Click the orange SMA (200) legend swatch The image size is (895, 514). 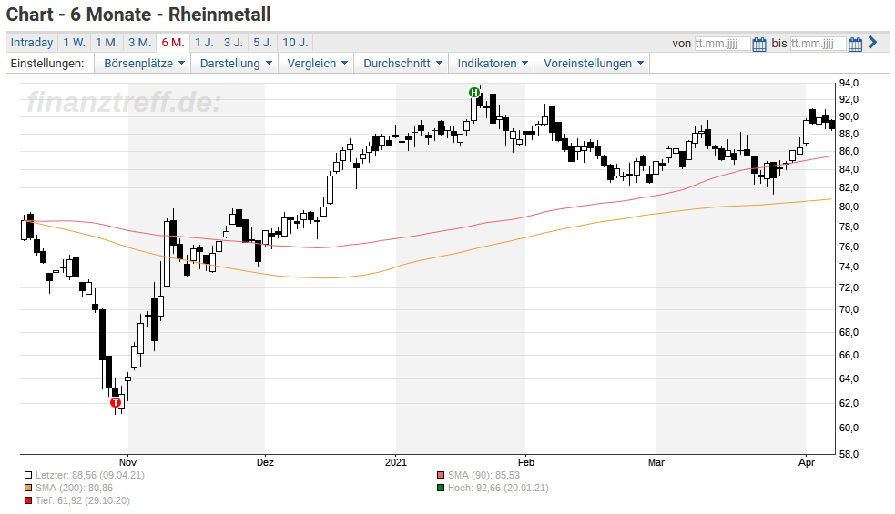coord(28,489)
